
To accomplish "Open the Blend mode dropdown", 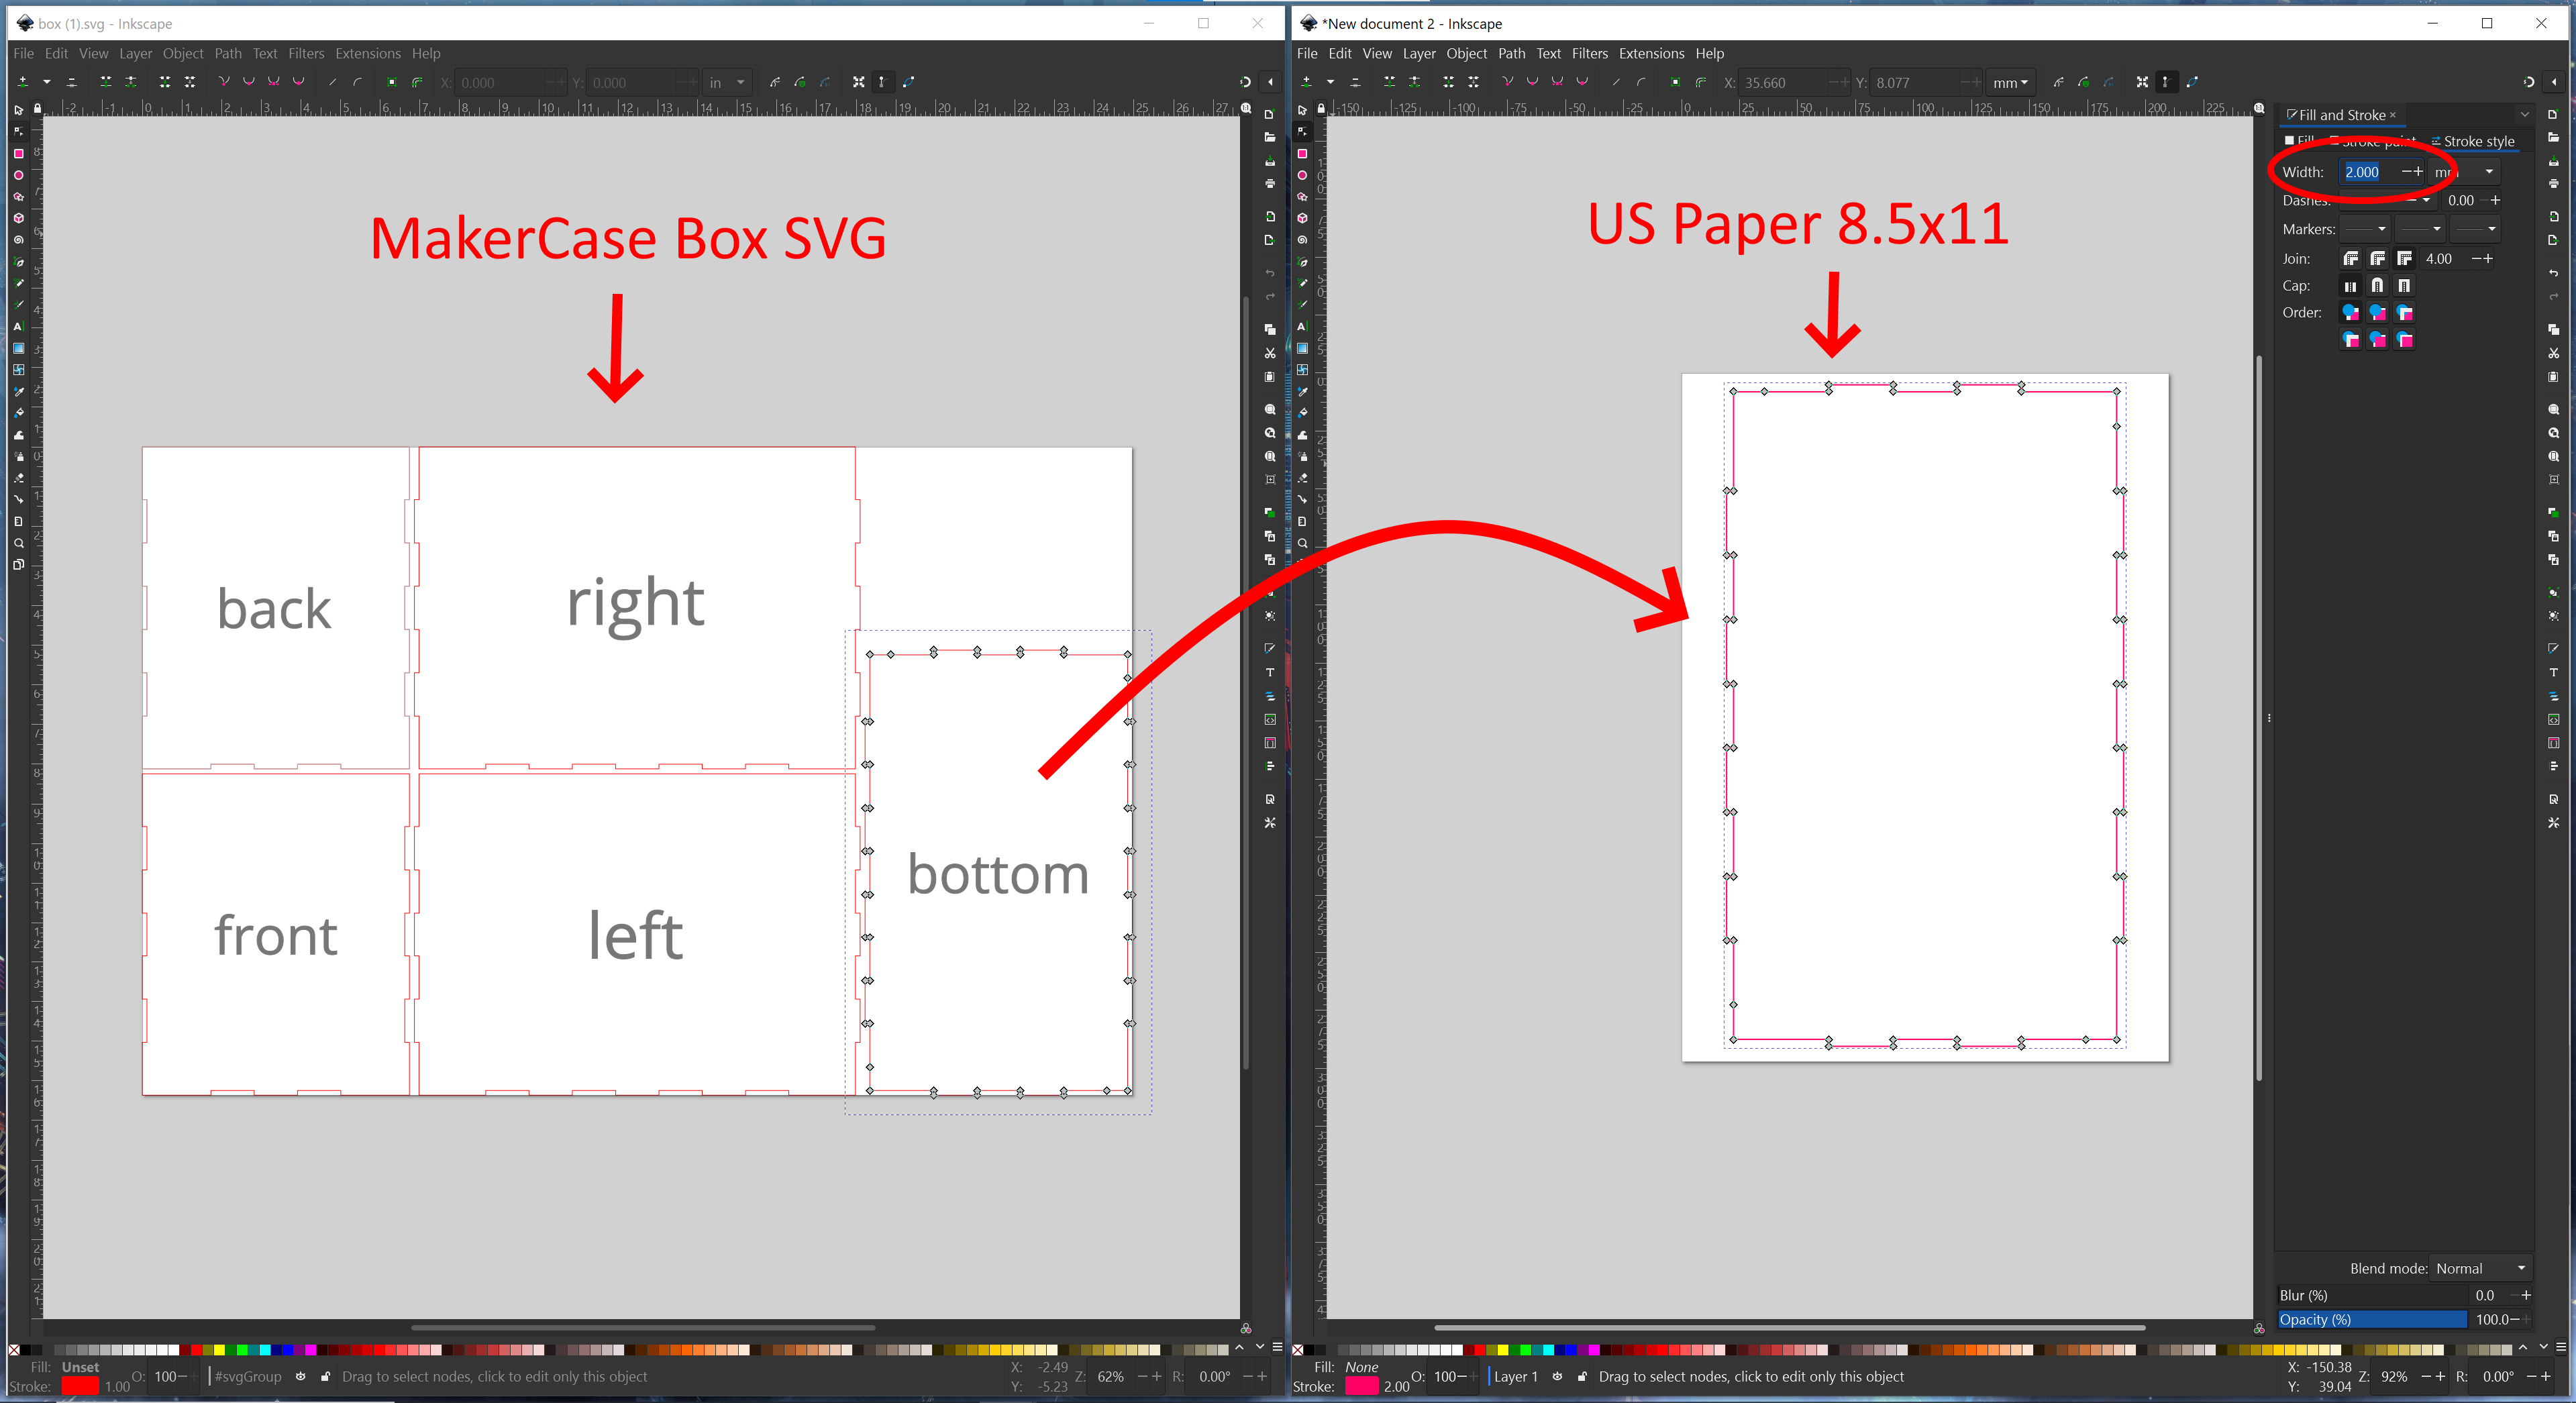I will pyautogui.click(x=2481, y=1268).
